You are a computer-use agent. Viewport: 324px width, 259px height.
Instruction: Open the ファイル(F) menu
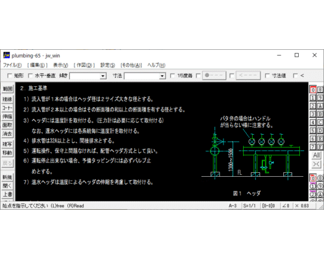(x=12, y=65)
